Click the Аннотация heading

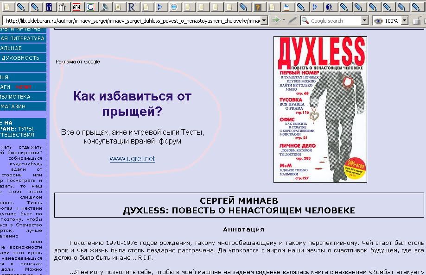(x=244, y=229)
